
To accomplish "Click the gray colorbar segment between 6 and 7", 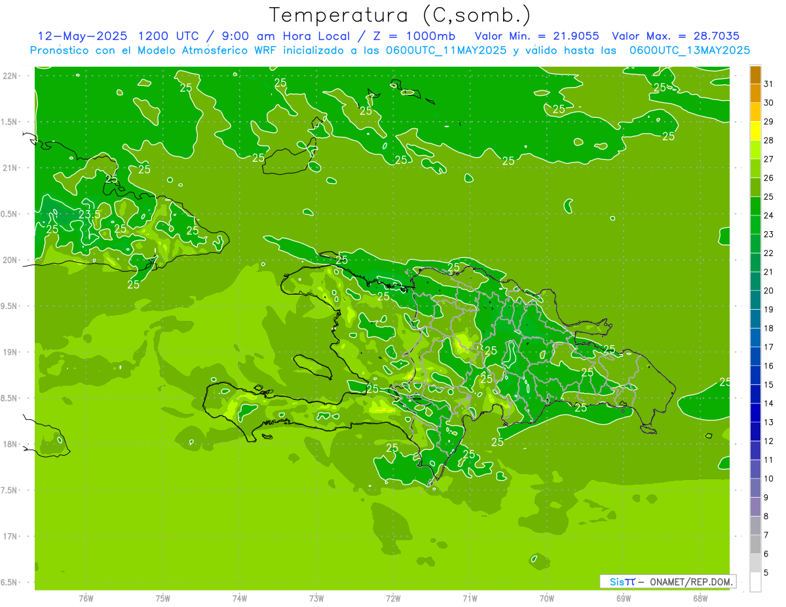I will coord(755,545).
